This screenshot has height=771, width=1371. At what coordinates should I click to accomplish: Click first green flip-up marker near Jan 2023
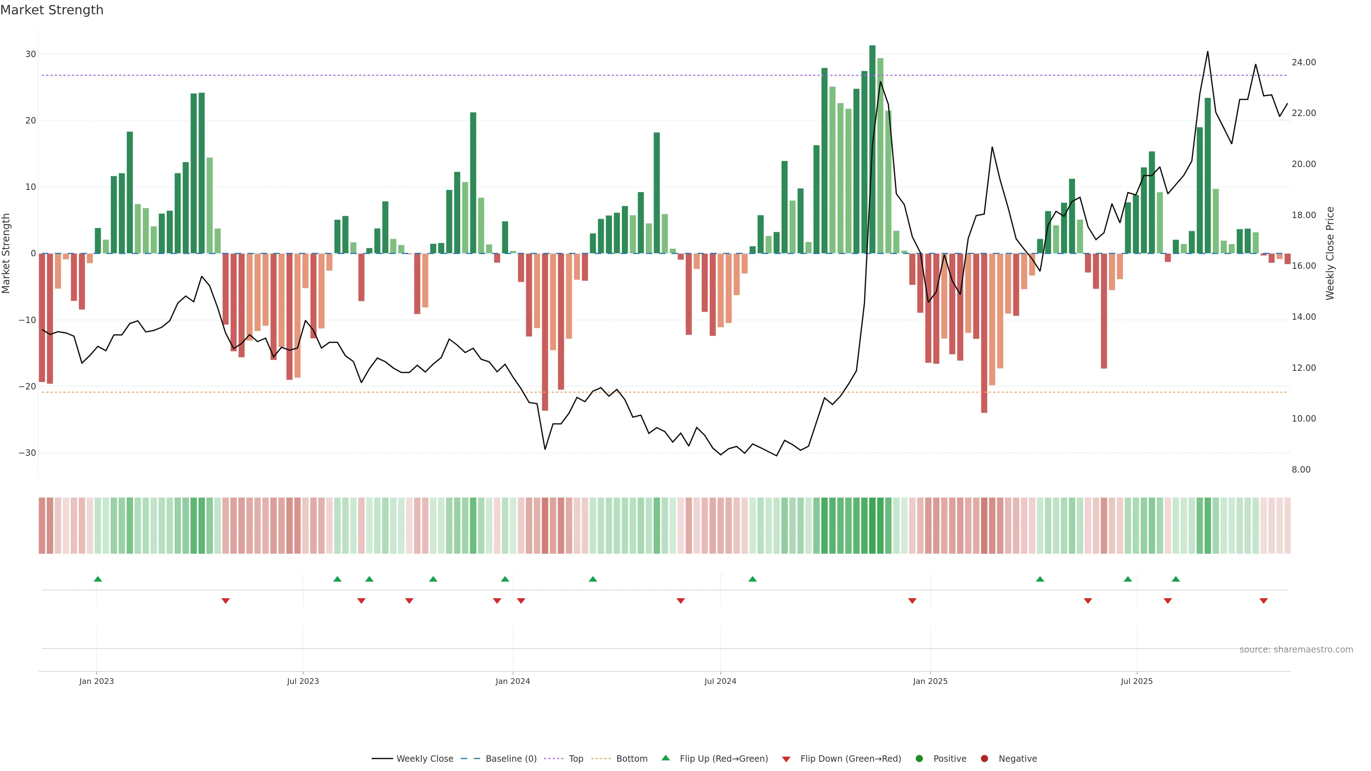pyautogui.click(x=98, y=579)
